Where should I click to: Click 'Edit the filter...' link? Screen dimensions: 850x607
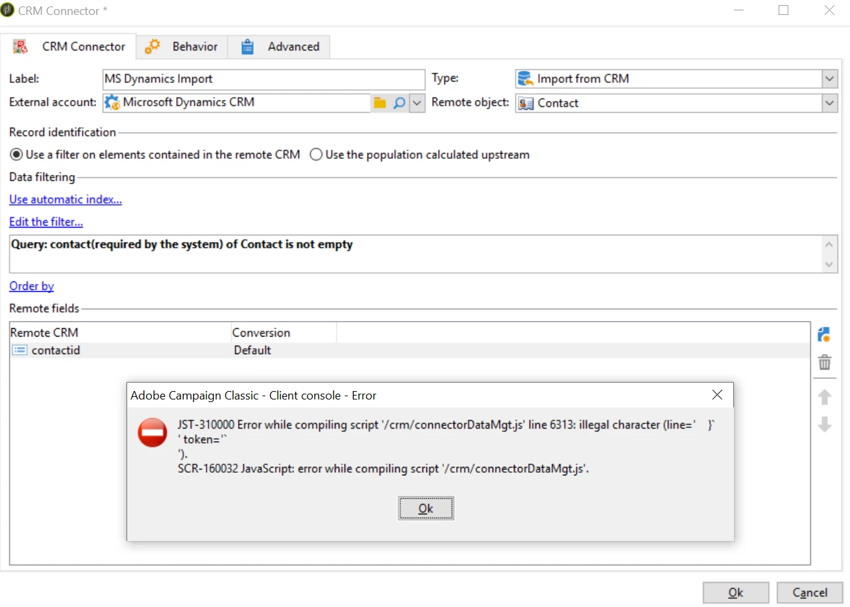point(46,222)
